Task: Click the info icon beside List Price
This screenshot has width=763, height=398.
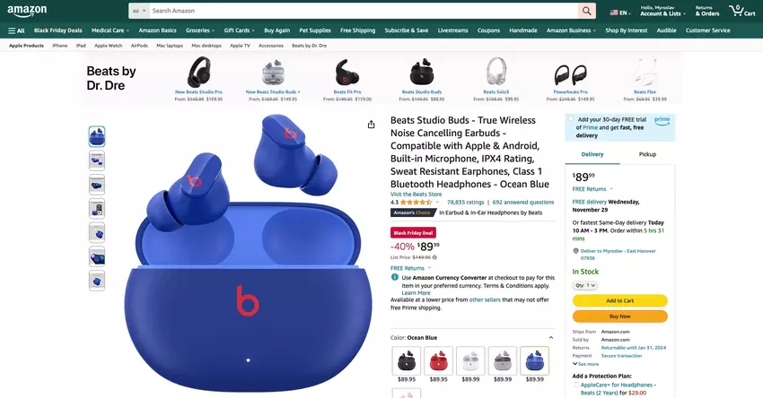Action: pos(434,257)
